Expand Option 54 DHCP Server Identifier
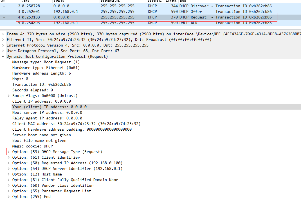Viewport: 301px width, 201px height. (x=9, y=169)
